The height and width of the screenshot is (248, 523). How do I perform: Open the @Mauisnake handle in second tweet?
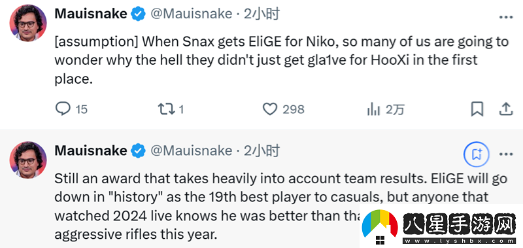pos(191,151)
